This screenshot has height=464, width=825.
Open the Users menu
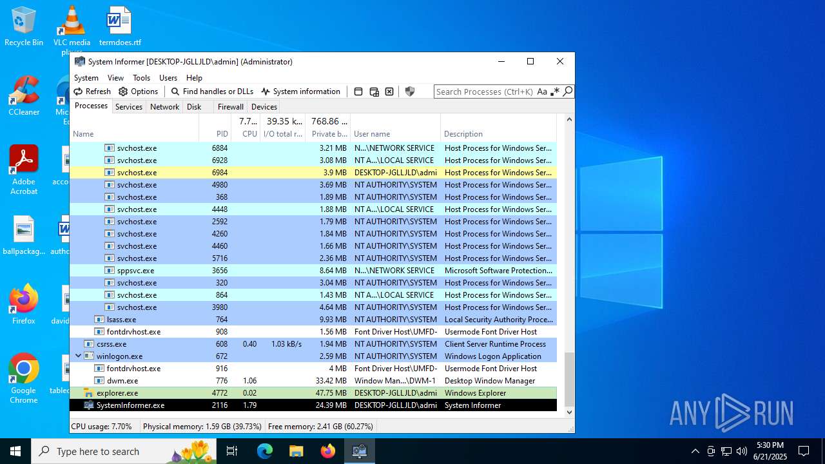[x=168, y=77]
